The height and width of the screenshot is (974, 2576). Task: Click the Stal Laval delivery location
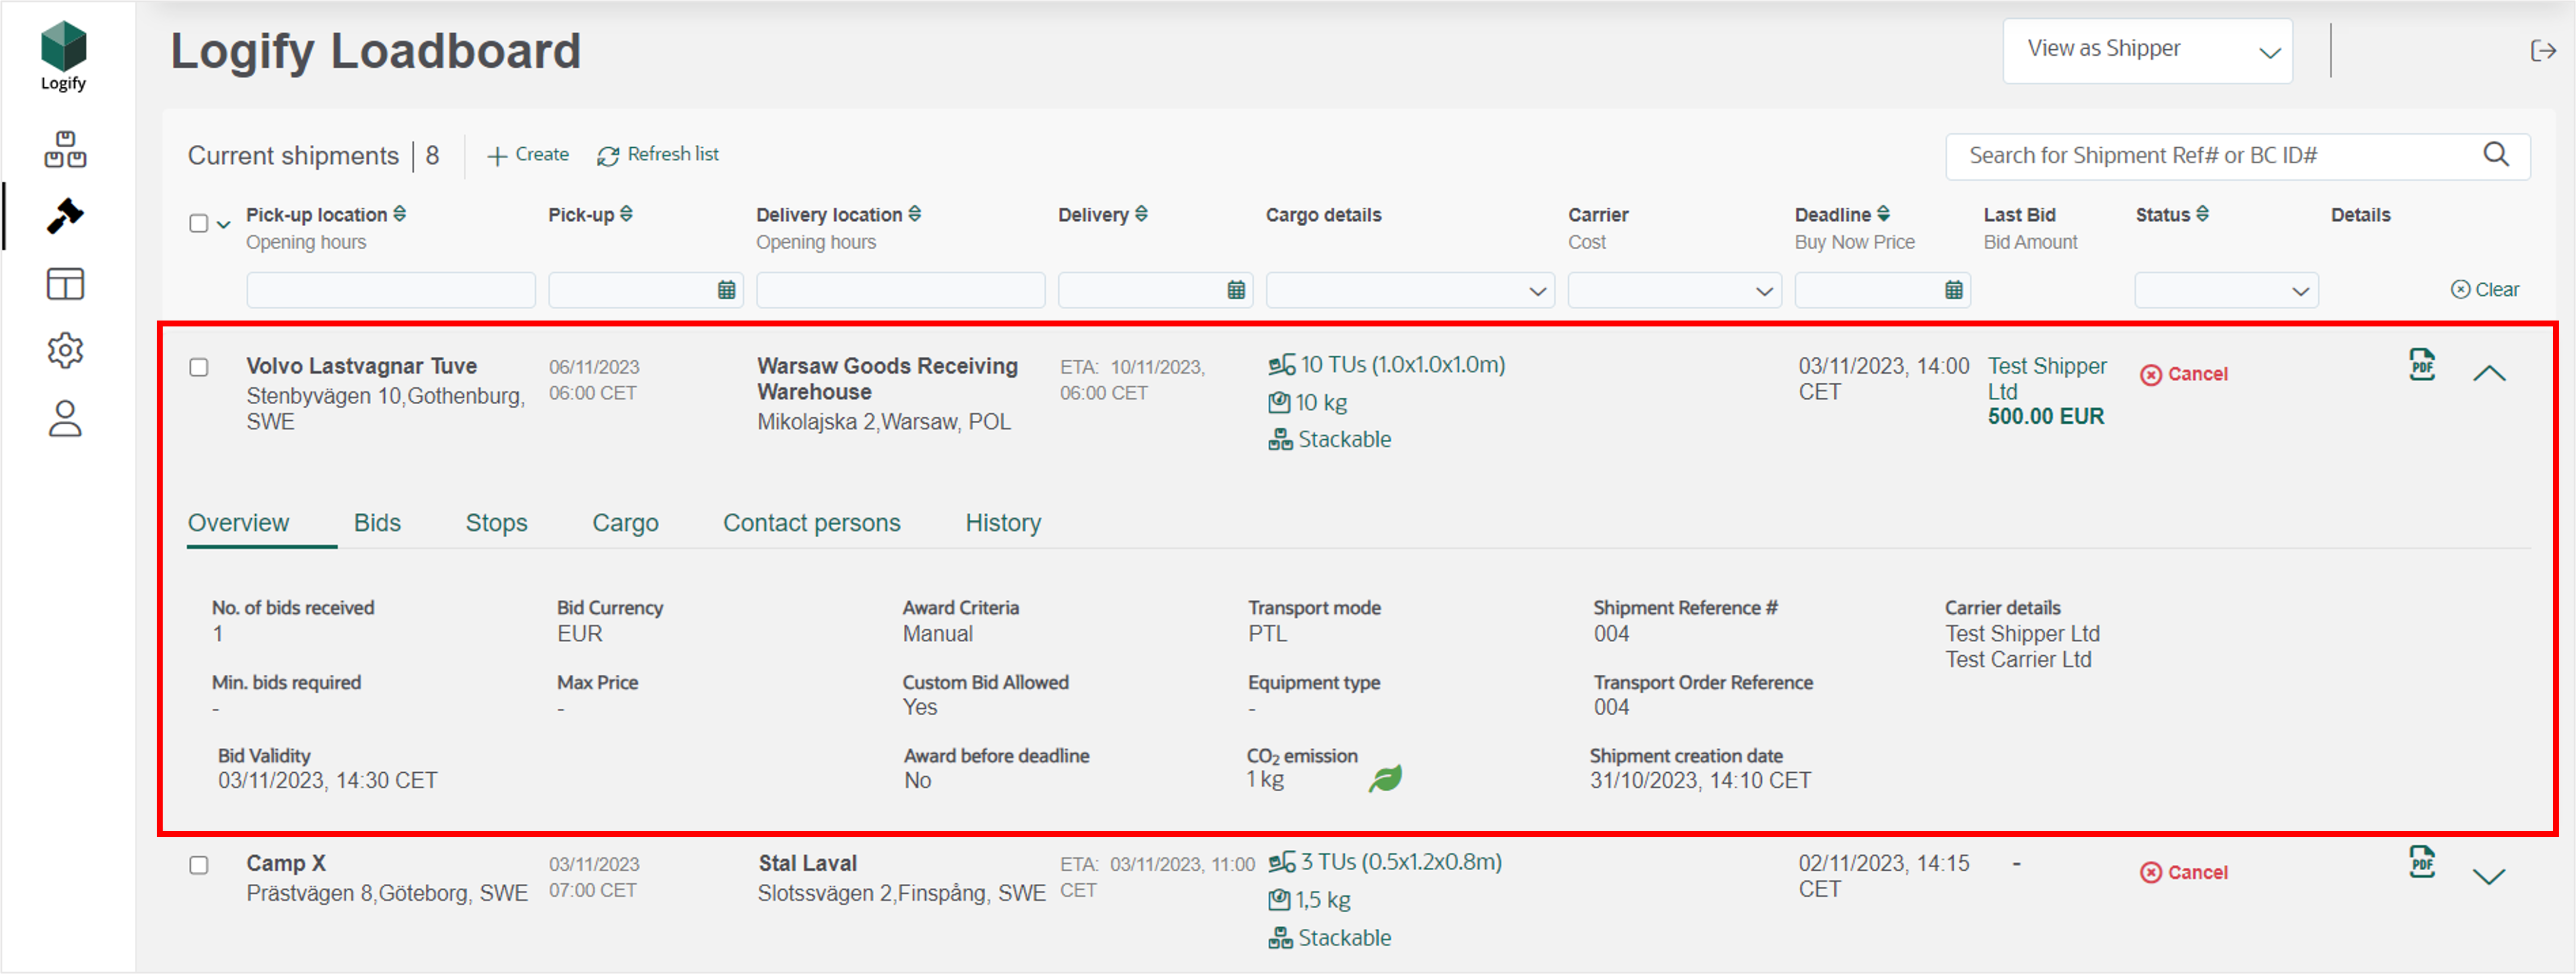click(x=807, y=863)
